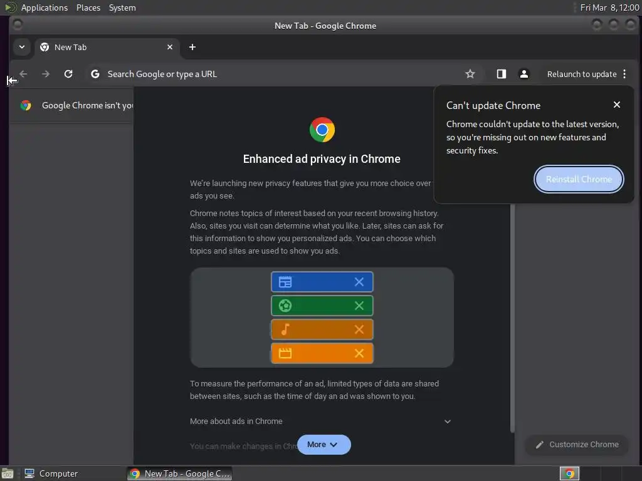
Task: Click the orange music note topic card
Action: pyautogui.click(x=322, y=329)
